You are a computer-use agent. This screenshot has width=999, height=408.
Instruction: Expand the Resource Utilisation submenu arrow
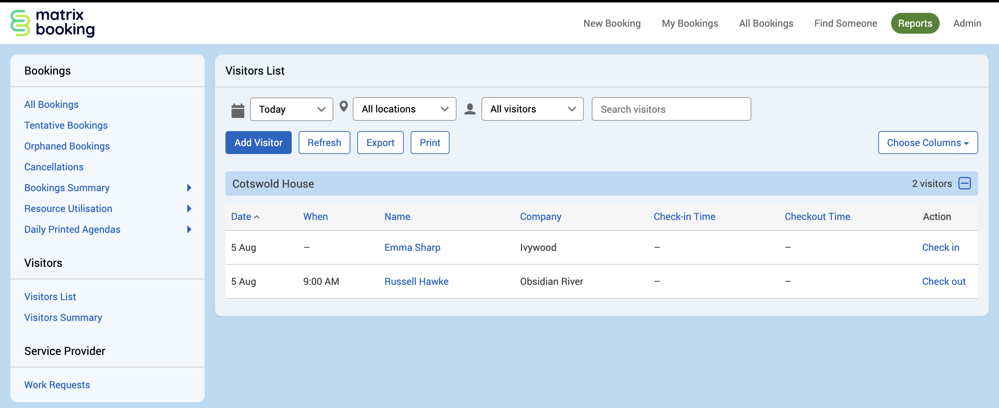coord(189,209)
